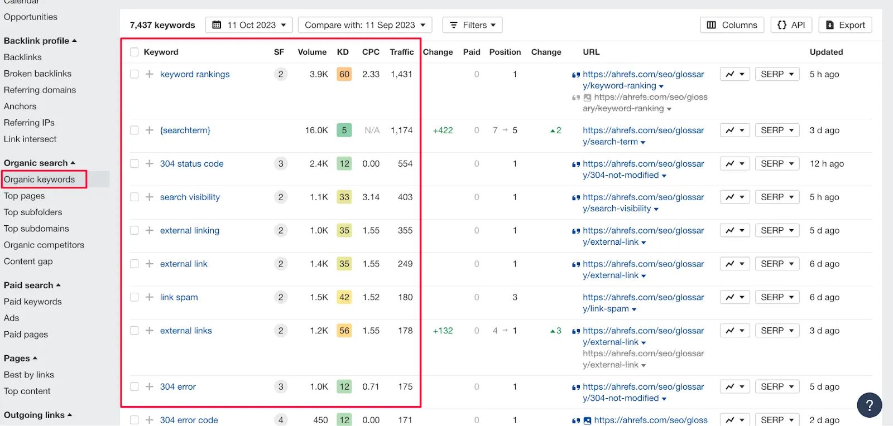Tick the checkbox for external linking row

pos(135,230)
